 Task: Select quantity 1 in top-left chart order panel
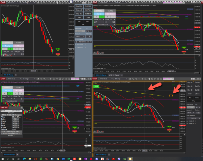5,49
